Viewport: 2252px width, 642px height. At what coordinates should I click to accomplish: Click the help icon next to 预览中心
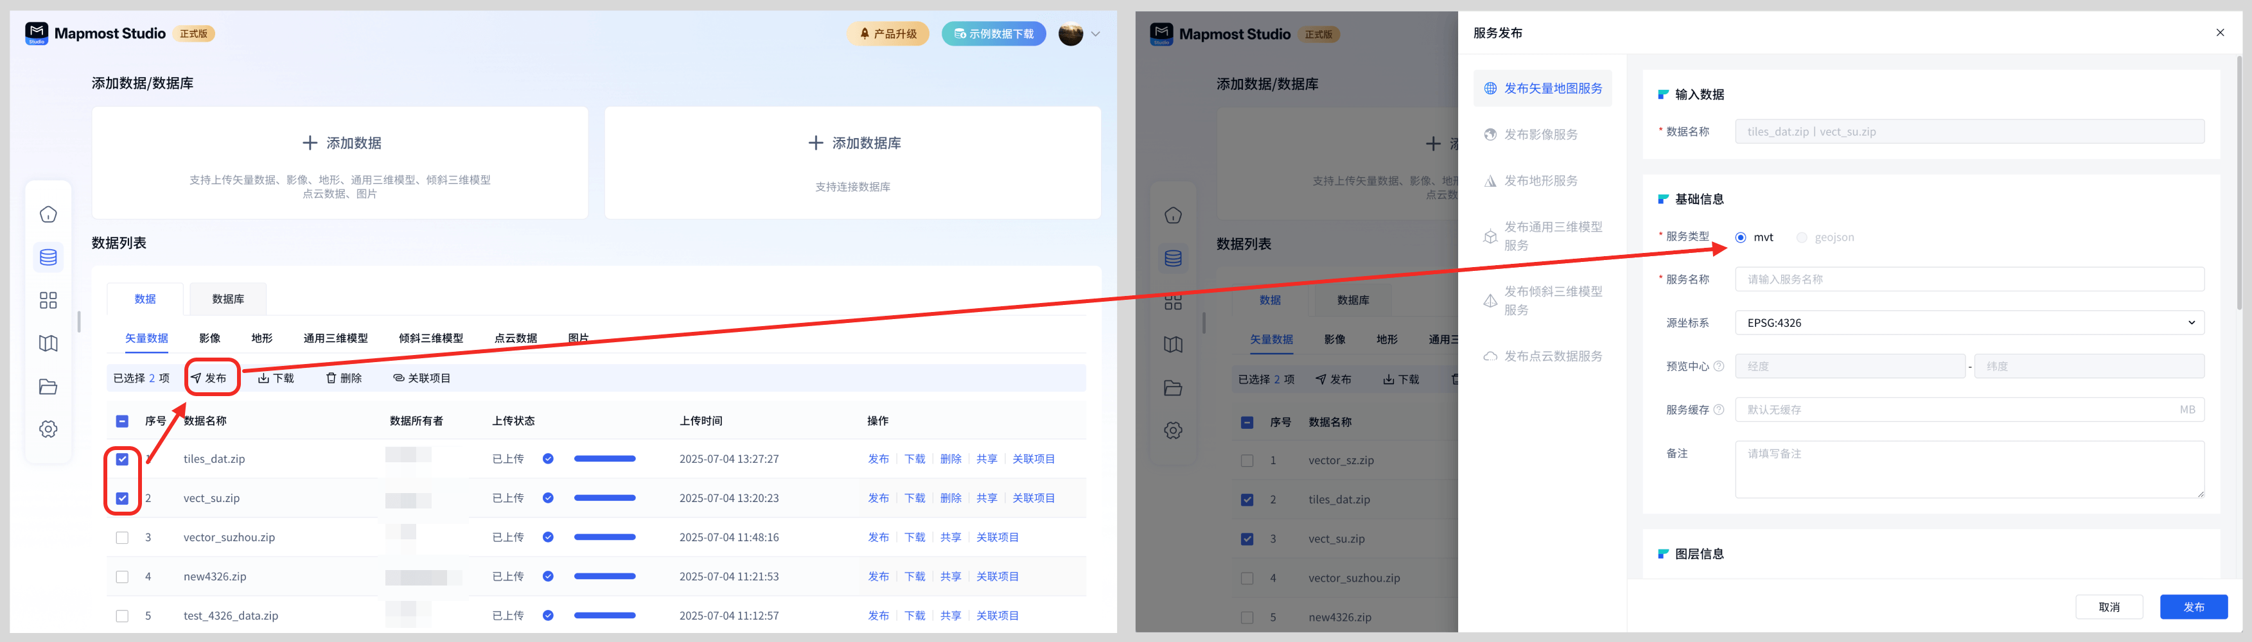[1719, 366]
